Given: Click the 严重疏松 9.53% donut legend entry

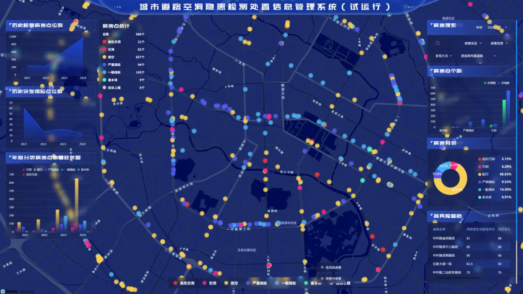Looking at the screenshot, I should coord(494,182).
